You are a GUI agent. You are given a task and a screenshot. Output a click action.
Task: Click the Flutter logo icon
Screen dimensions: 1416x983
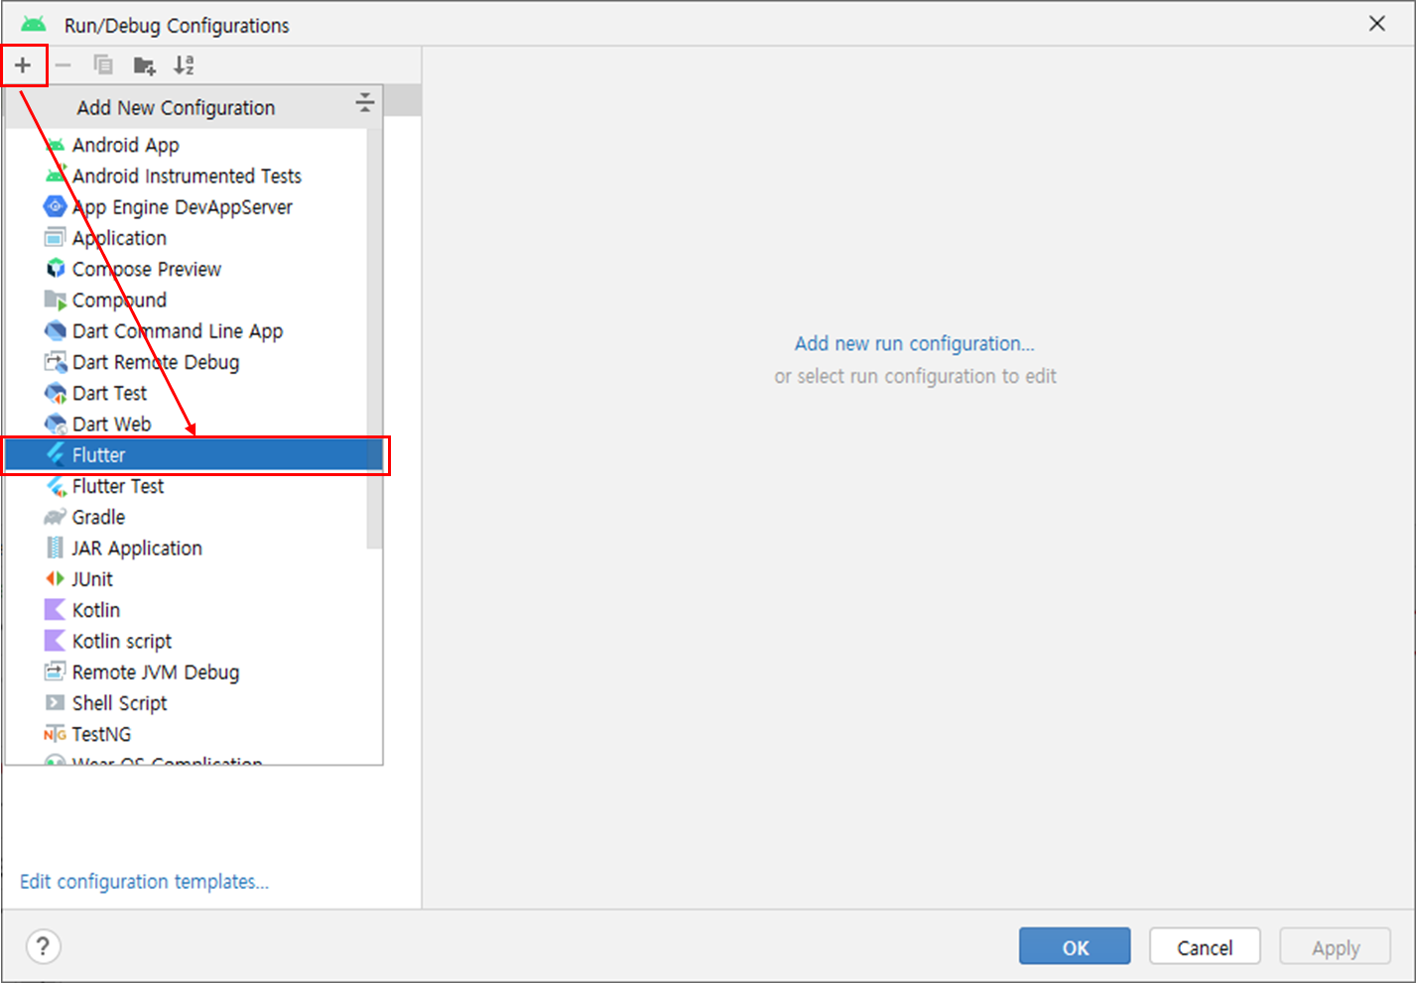(x=56, y=454)
